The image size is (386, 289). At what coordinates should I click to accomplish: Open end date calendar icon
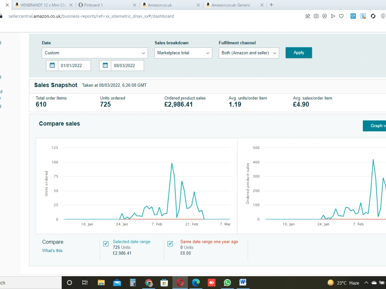[x=105, y=66]
